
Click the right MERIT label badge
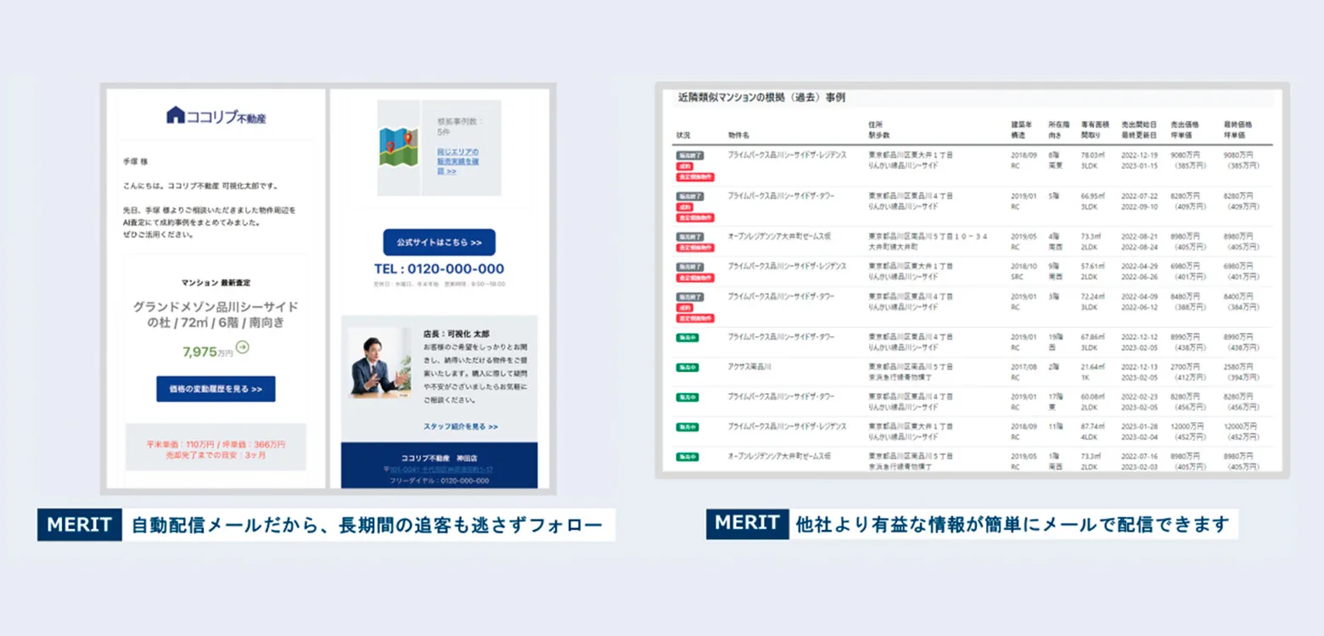click(x=747, y=523)
